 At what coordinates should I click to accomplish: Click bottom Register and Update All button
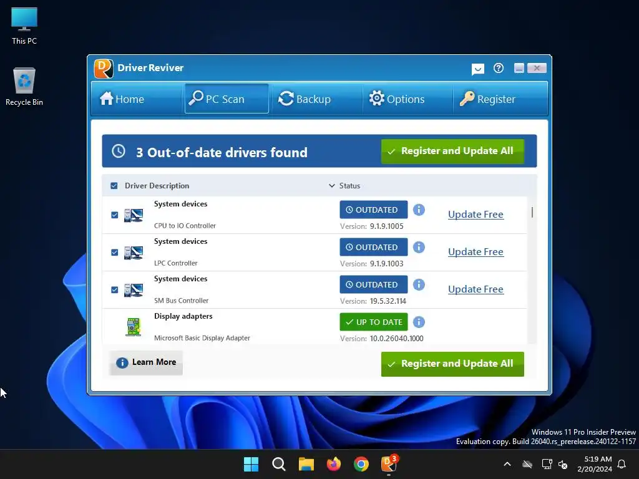pyautogui.click(x=452, y=364)
